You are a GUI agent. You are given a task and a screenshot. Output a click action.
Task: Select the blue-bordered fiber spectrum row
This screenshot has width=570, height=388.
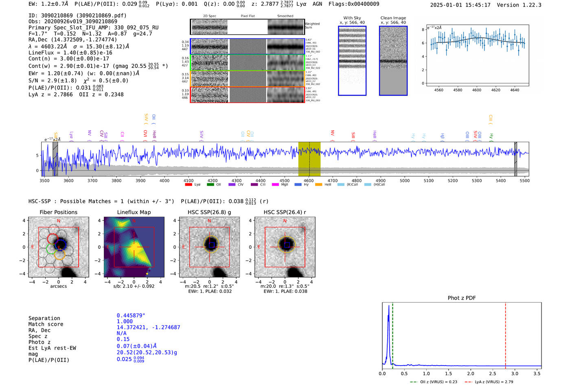click(247, 46)
